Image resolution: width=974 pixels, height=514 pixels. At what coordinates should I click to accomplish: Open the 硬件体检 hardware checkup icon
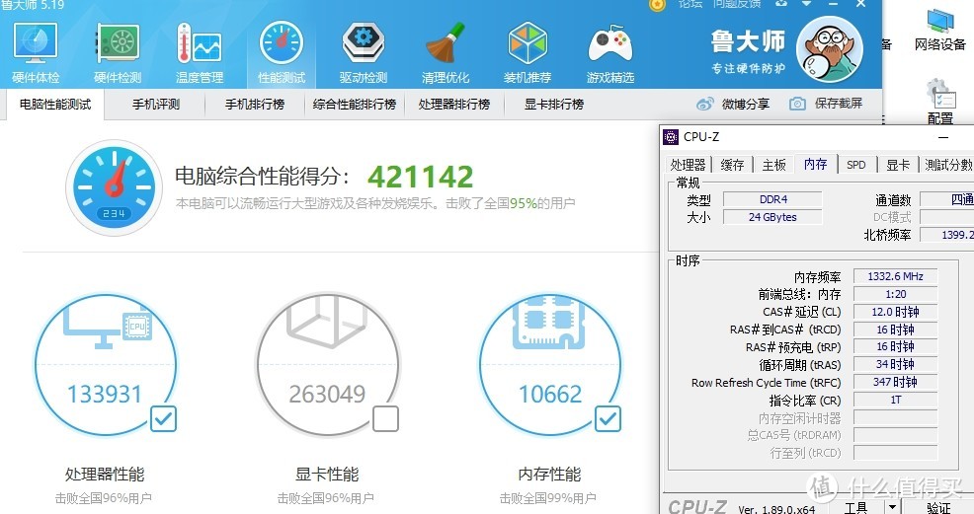coord(36,52)
